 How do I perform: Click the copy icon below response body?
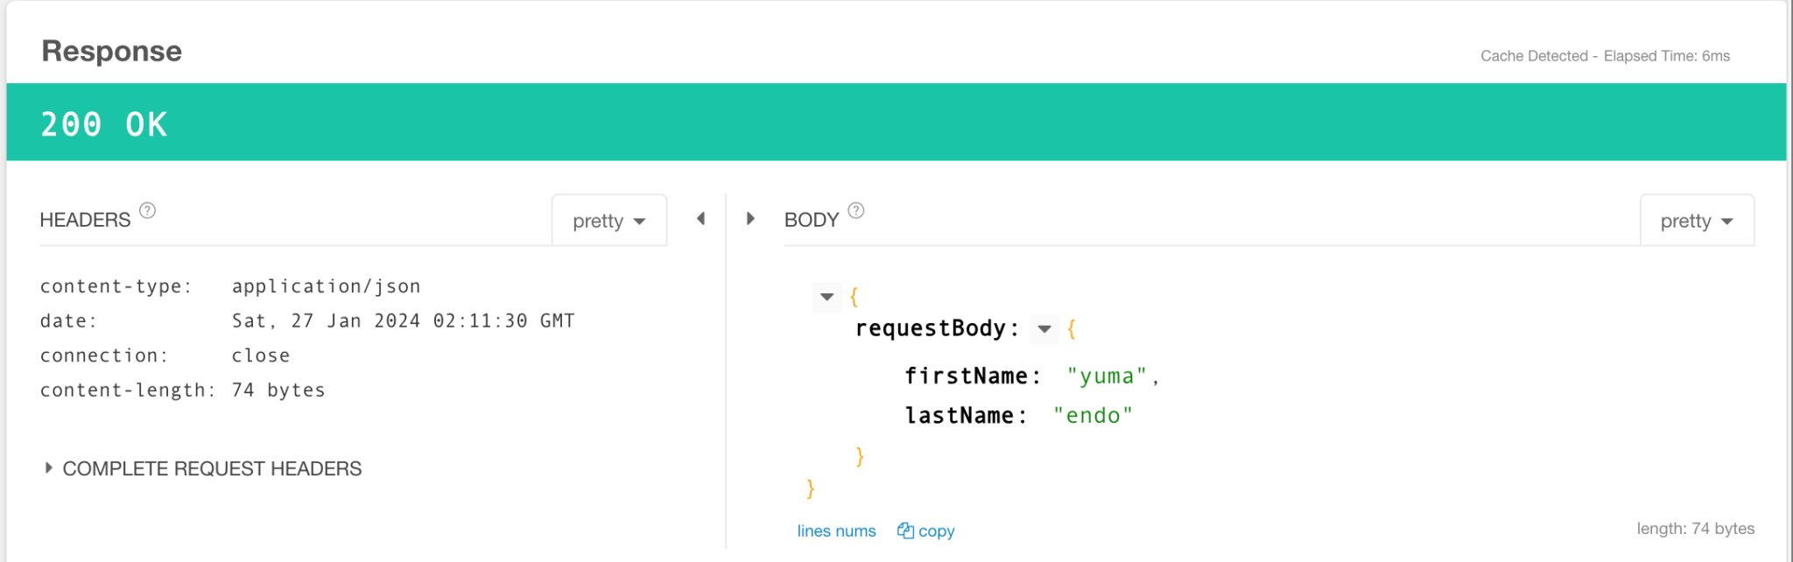click(x=905, y=530)
